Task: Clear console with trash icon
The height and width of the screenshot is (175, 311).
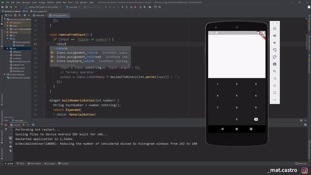Action: [11, 151]
